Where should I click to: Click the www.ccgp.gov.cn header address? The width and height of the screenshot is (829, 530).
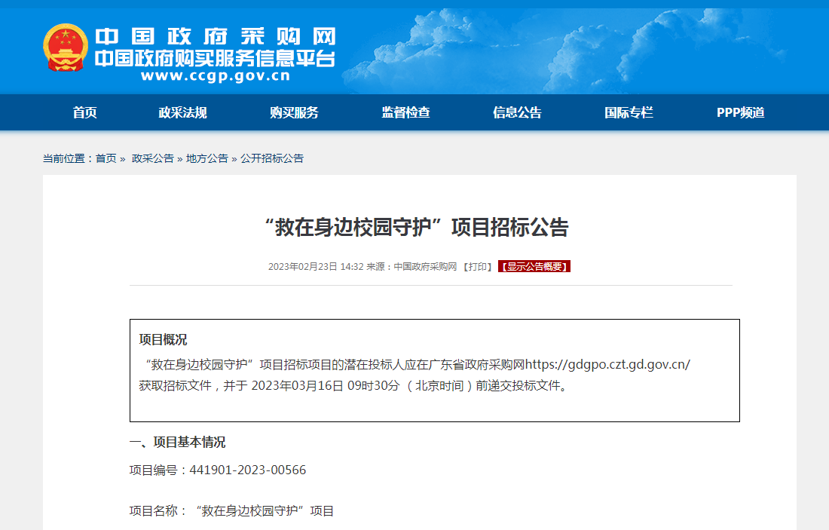click(215, 75)
